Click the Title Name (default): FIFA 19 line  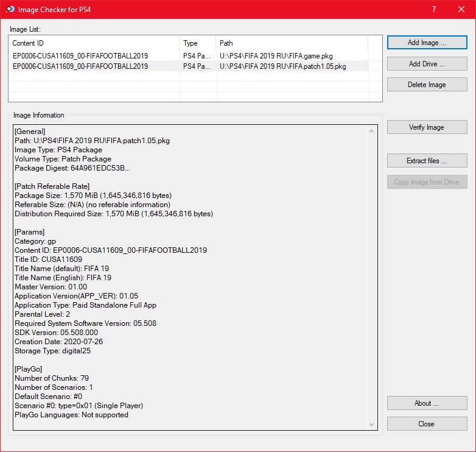pos(61,269)
